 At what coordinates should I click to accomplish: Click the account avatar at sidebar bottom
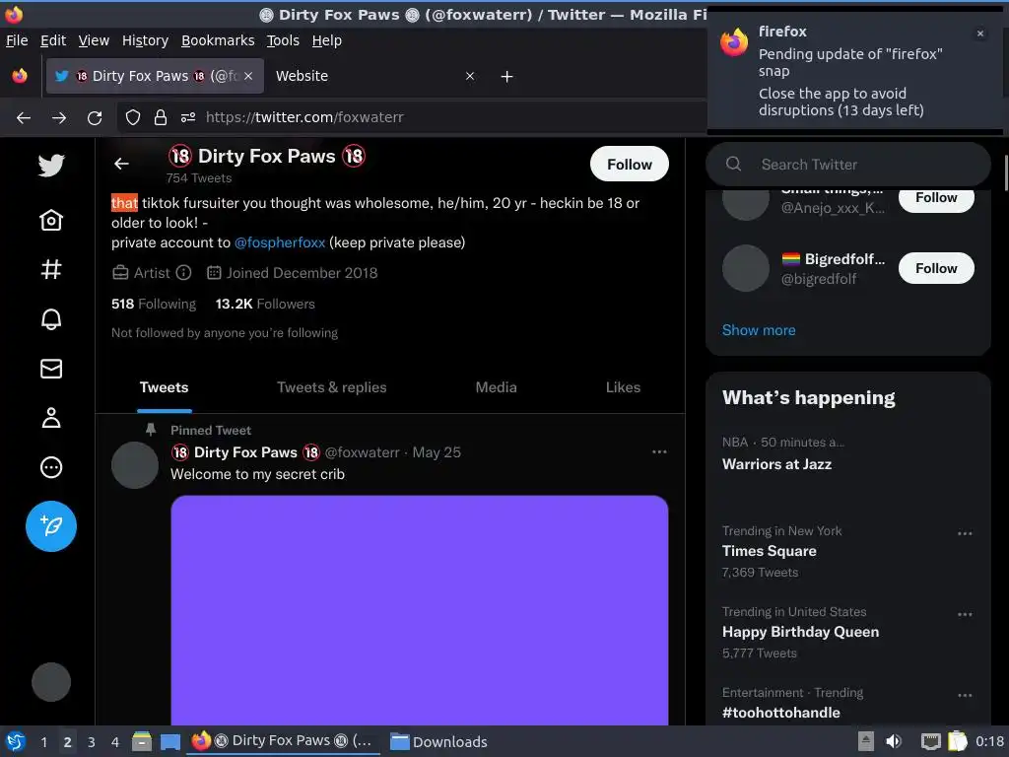(51, 682)
